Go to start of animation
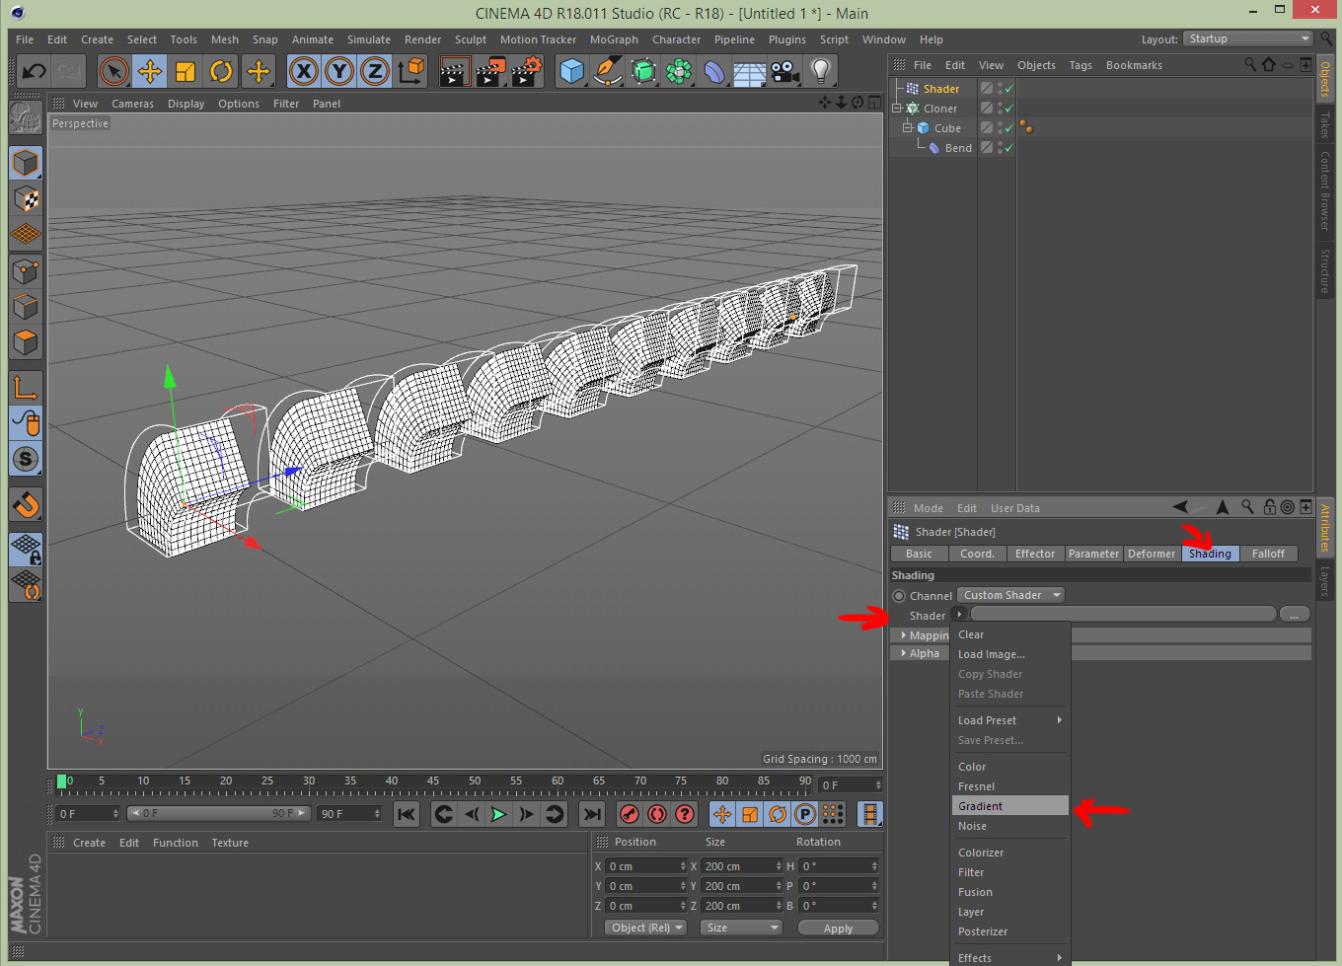Image resolution: width=1342 pixels, height=966 pixels. click(407, 814)
